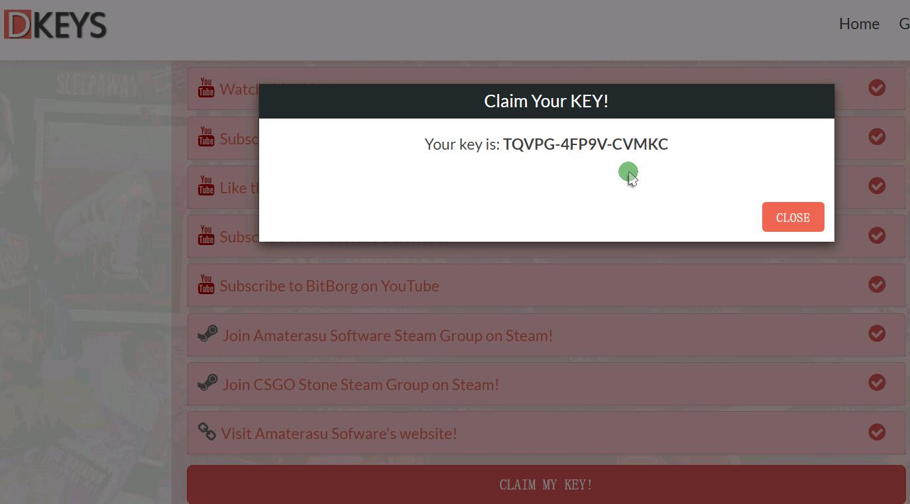Open Visit Amaterasu Sofware's website link
The height and width of the screenshot is (504, 910).
coord(339,433)
